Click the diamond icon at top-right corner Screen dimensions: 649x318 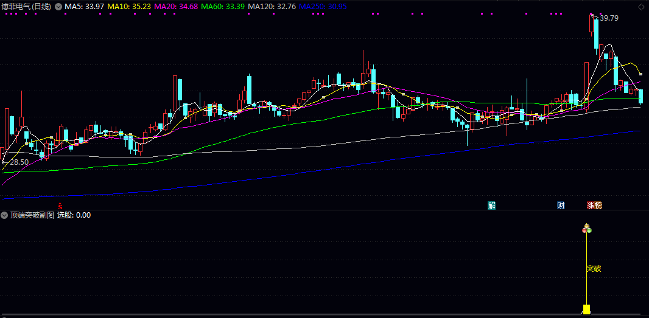tap(642, 7)
